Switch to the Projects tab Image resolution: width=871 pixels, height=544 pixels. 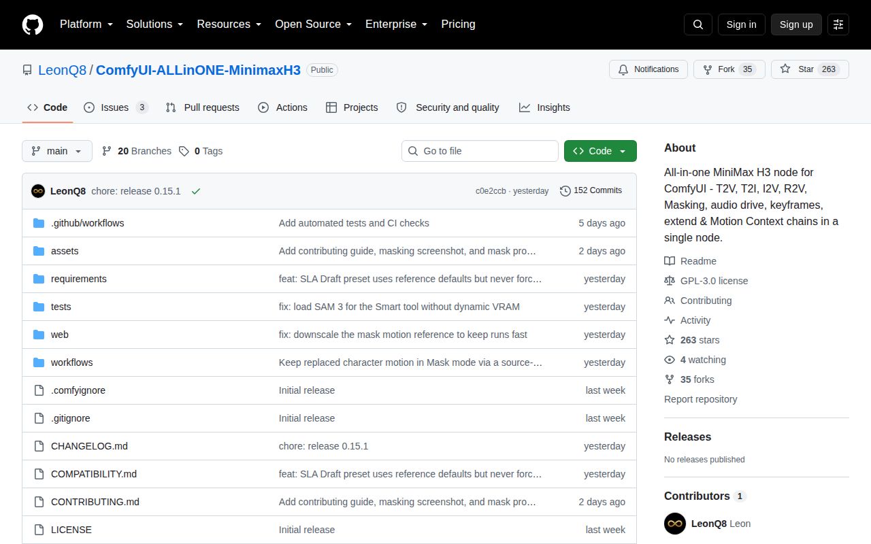click(352, 107)
